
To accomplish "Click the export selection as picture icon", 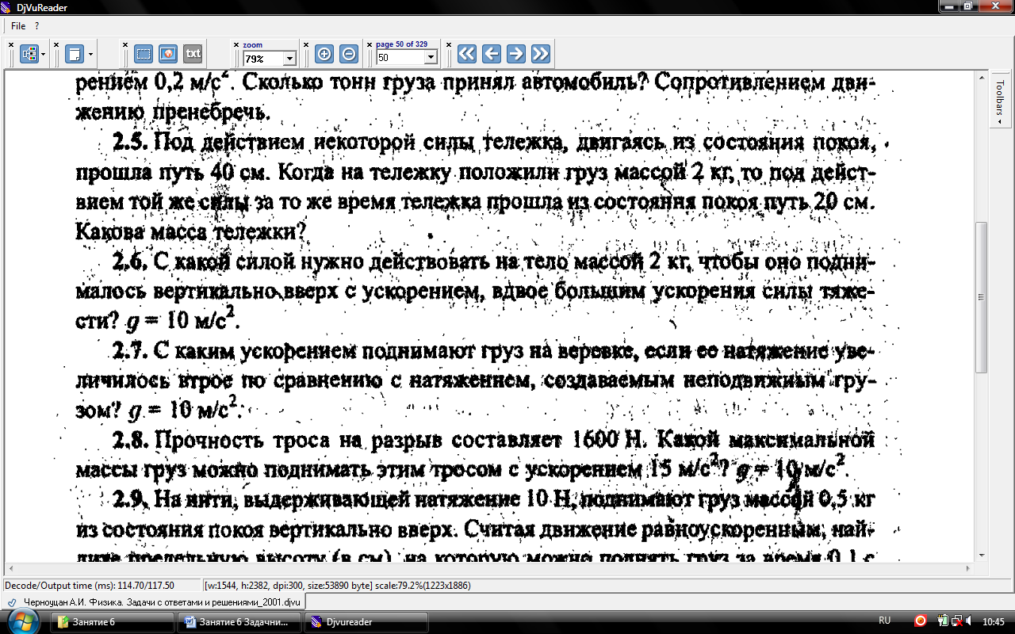I will (x=167, y=54).
